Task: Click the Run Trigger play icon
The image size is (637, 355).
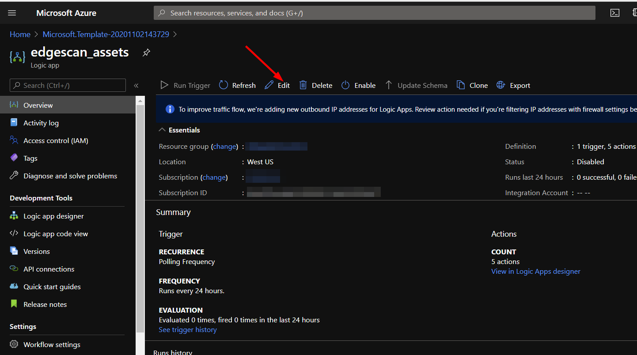Action: tap(164, 85)
